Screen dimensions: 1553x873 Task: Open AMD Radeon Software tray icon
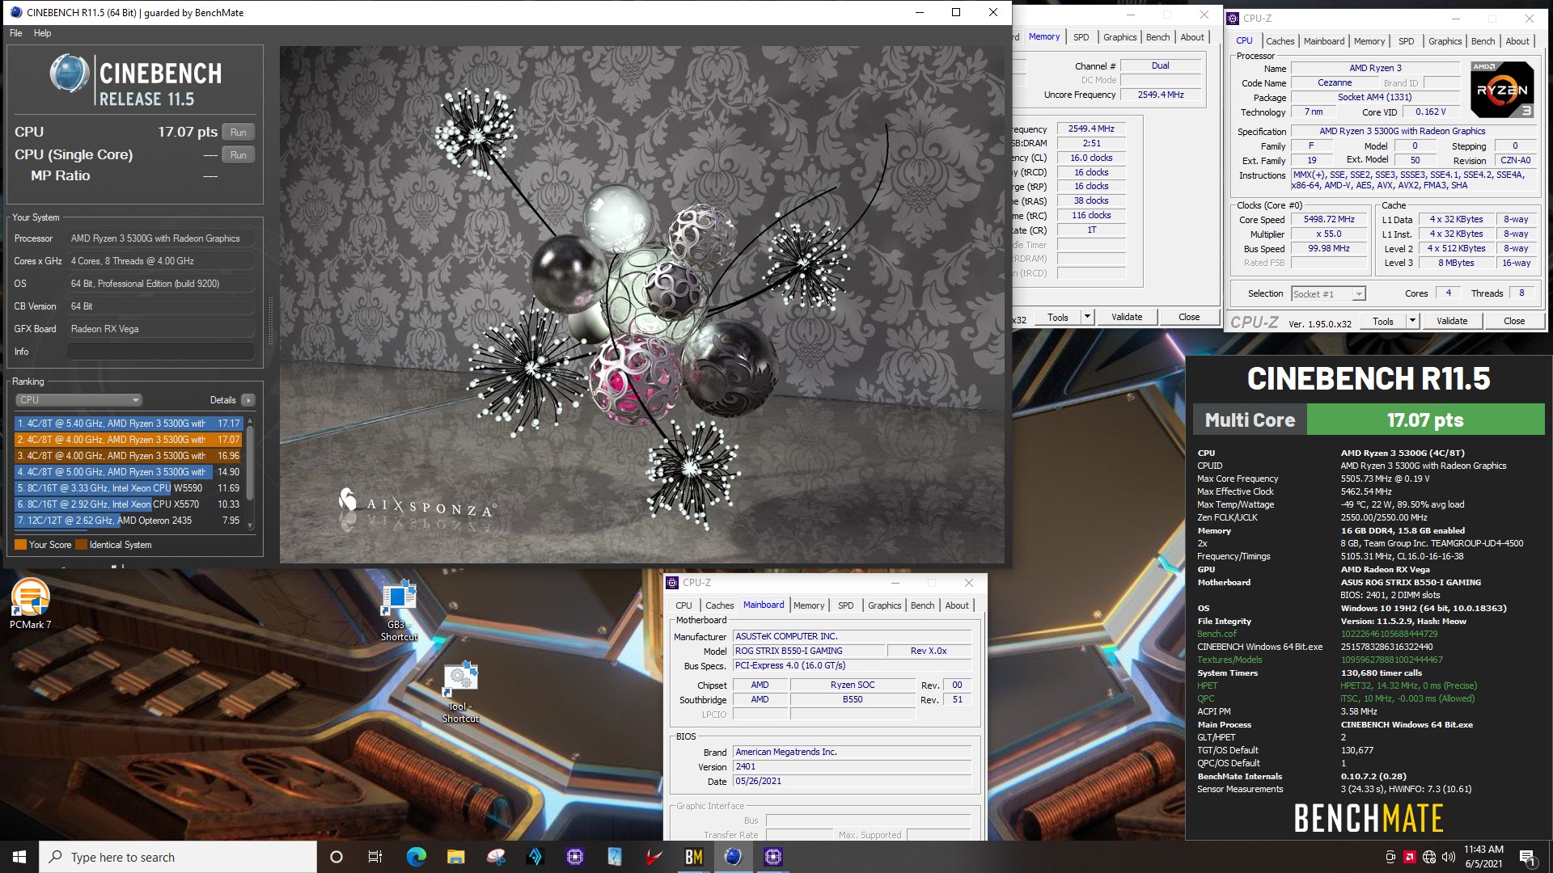point(1410,857)
